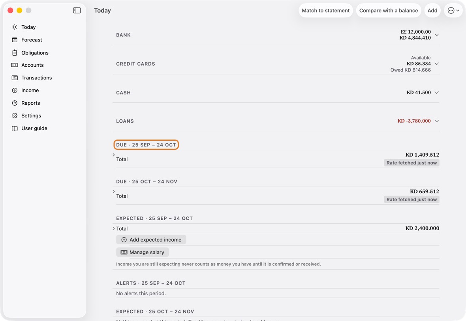Toggle the sidebar visibility button
Image resolution: width=466 pixels, height=321 pixels.
click(77, 10)
